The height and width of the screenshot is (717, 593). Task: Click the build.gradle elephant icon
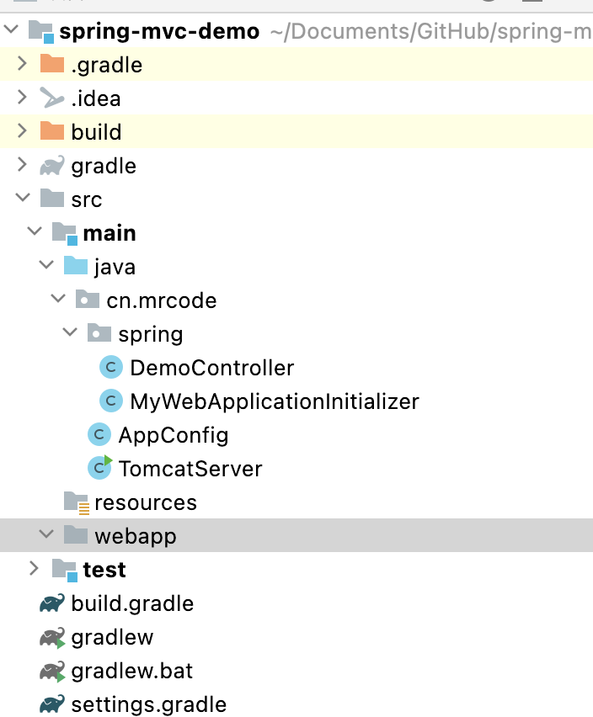pyautogui.click(x=52, y=603)
